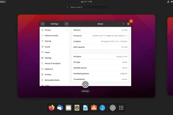The height and width of the screenshot is (115, 173).
Task: Open LibreOffice Writer from the dock
Action: click(85, 108)
